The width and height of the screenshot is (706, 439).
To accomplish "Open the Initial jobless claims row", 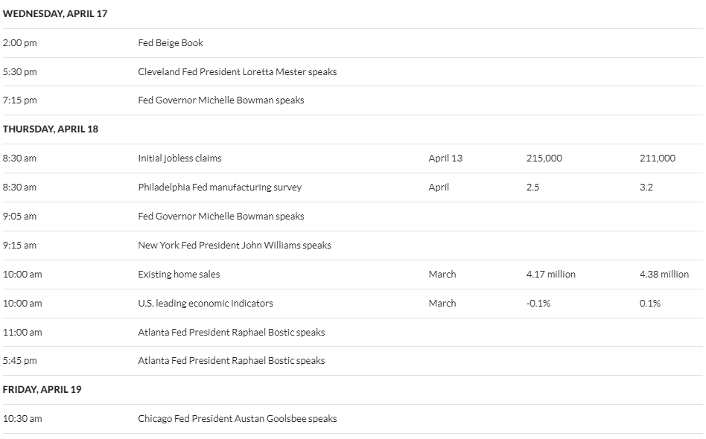I will 352,158.
